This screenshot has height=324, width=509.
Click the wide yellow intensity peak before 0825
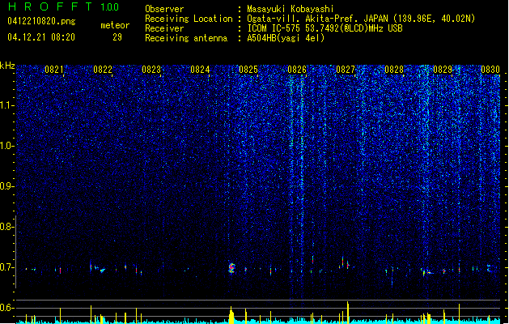click(x=231, y=315)
